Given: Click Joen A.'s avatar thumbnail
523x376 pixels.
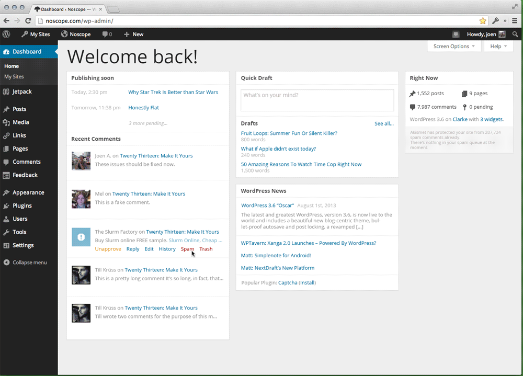Looking at the screenshot, I should coord(81,161).
